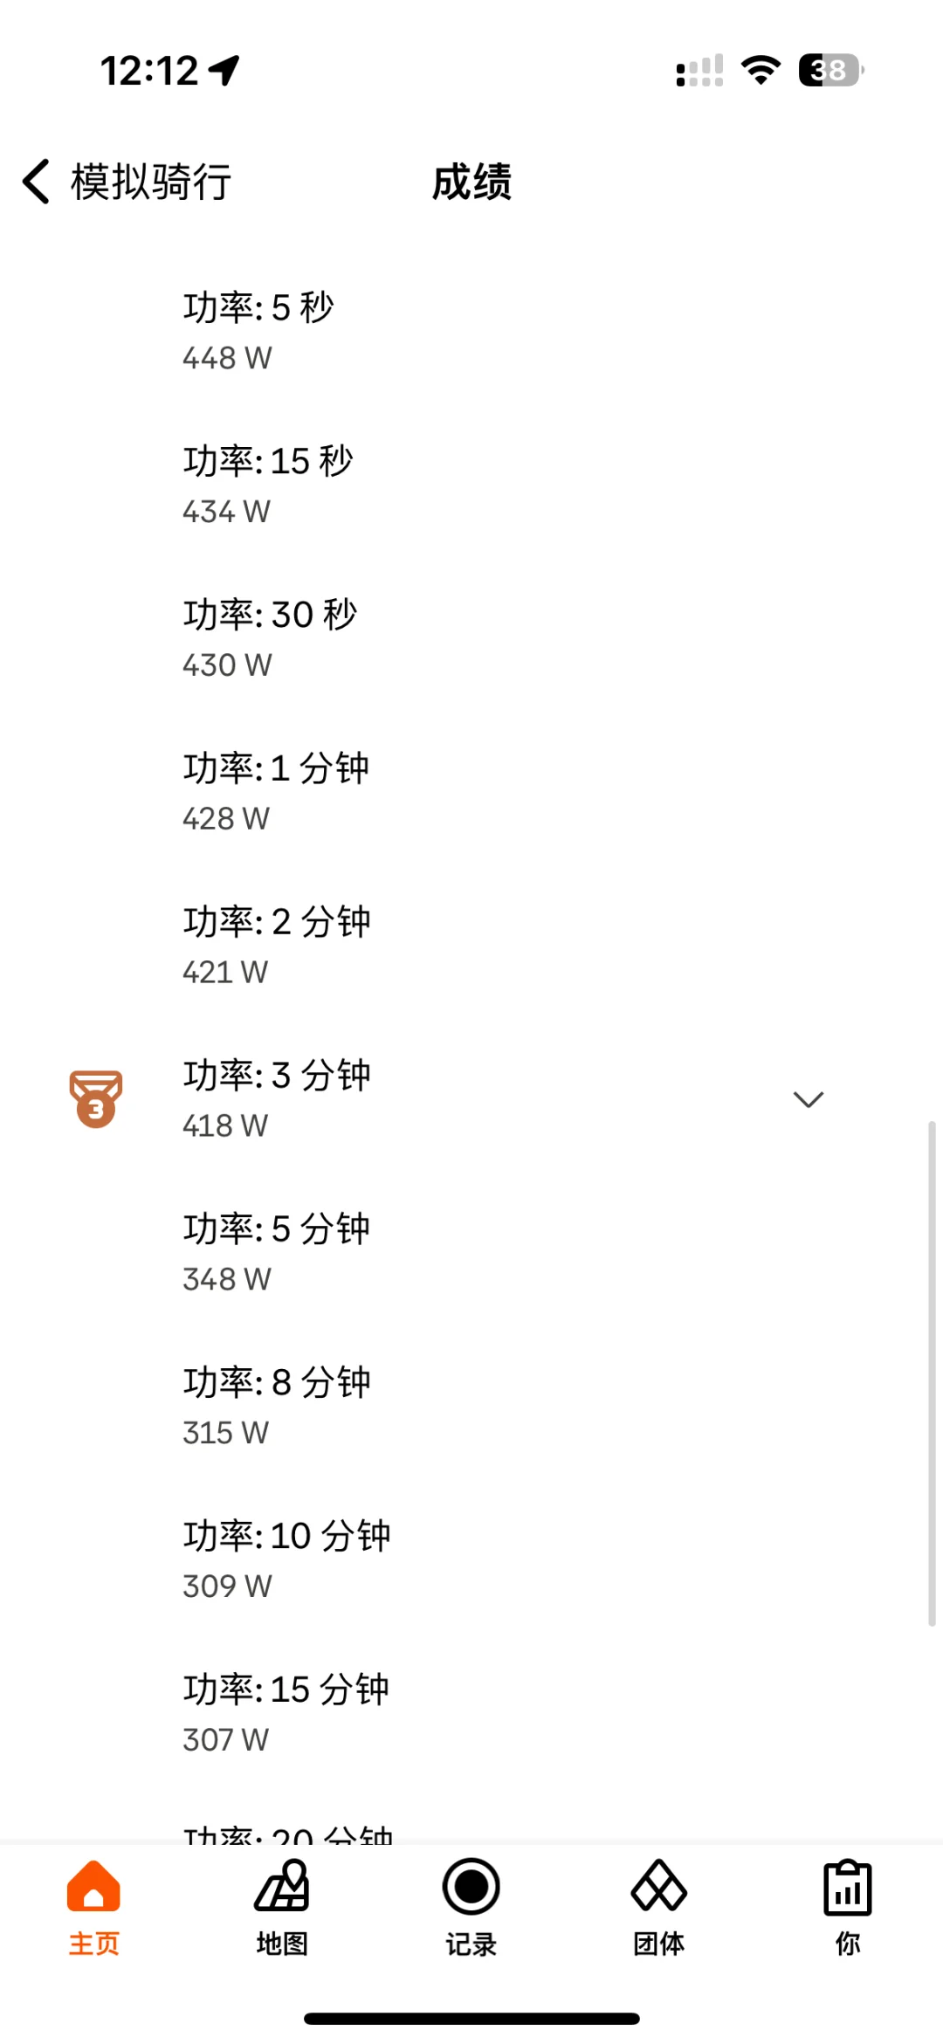Tap the 你 profile clipboard icon
This screenshot has width=943, height=2044.
pyautogui.click(x=848, y=1886)
